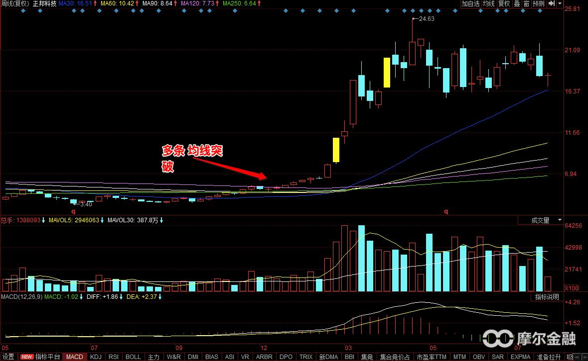
Task: Click the 周线(复权) period label
Action: 14,3
